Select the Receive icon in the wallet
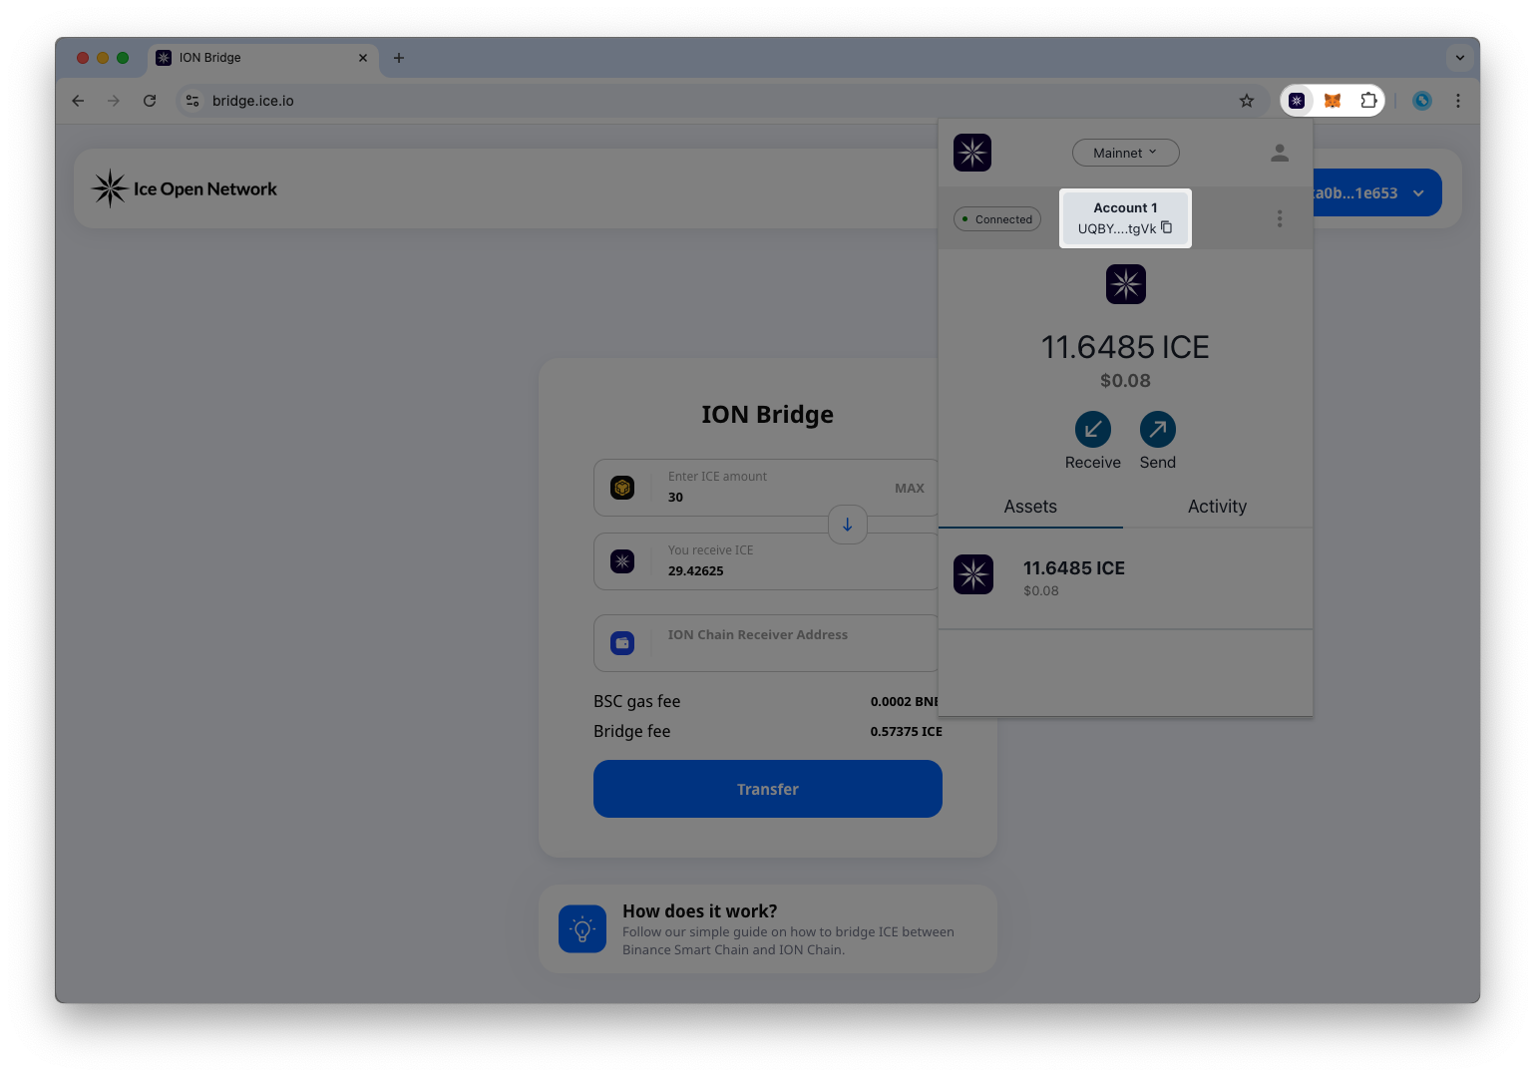1536x1077 pixels. click(1092, 429)
